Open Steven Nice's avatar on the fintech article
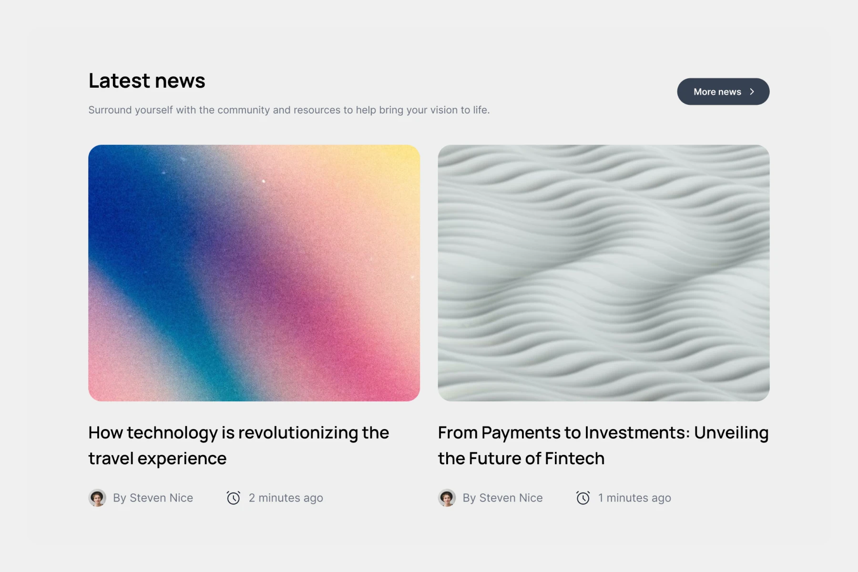The height and width of the screenshot is (572, 858). click(447, 498)
